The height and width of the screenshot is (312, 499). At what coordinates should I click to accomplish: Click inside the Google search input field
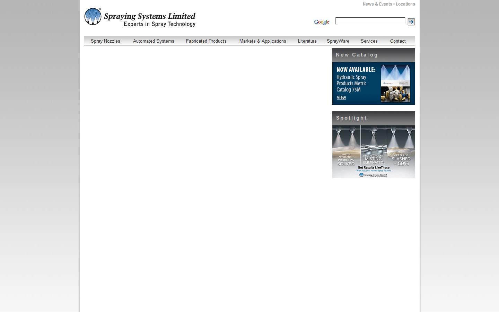tap(370, 21)
